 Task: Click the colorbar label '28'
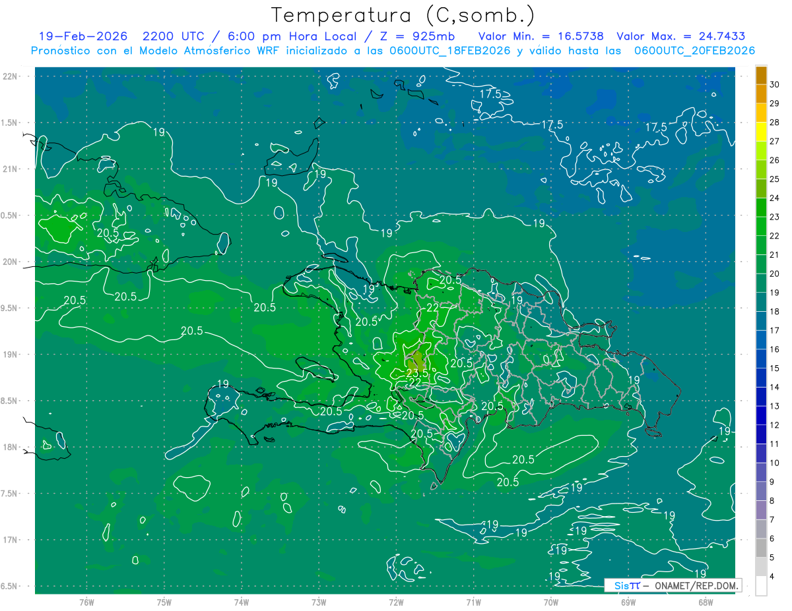click(775, 122)
